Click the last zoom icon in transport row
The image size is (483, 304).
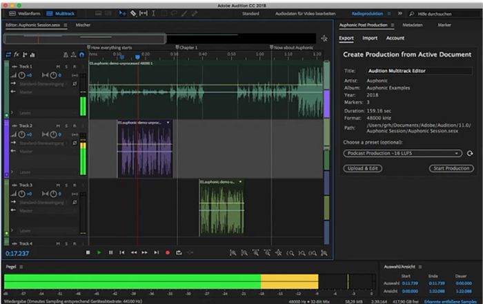[324, 253]
